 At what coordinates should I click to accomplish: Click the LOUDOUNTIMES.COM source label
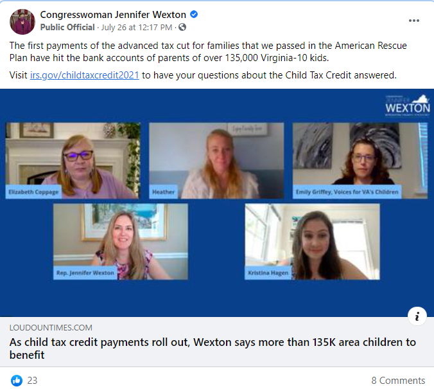click(x=51, y=328)
